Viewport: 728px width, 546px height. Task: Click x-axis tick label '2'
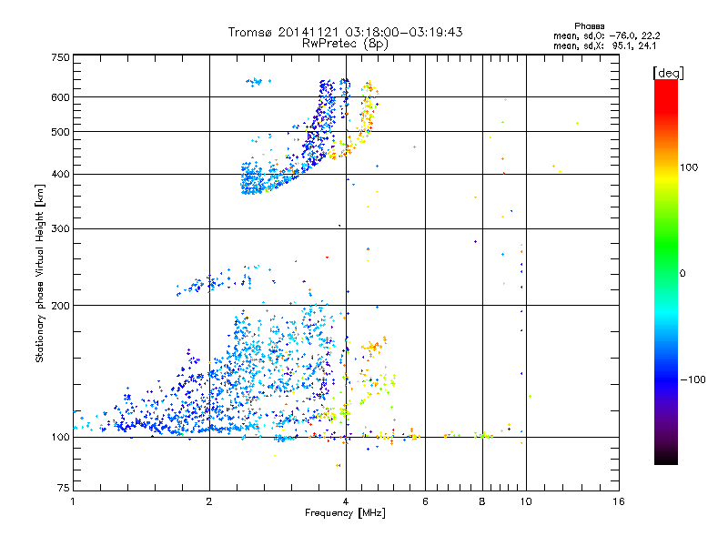(x=209, y=501)
